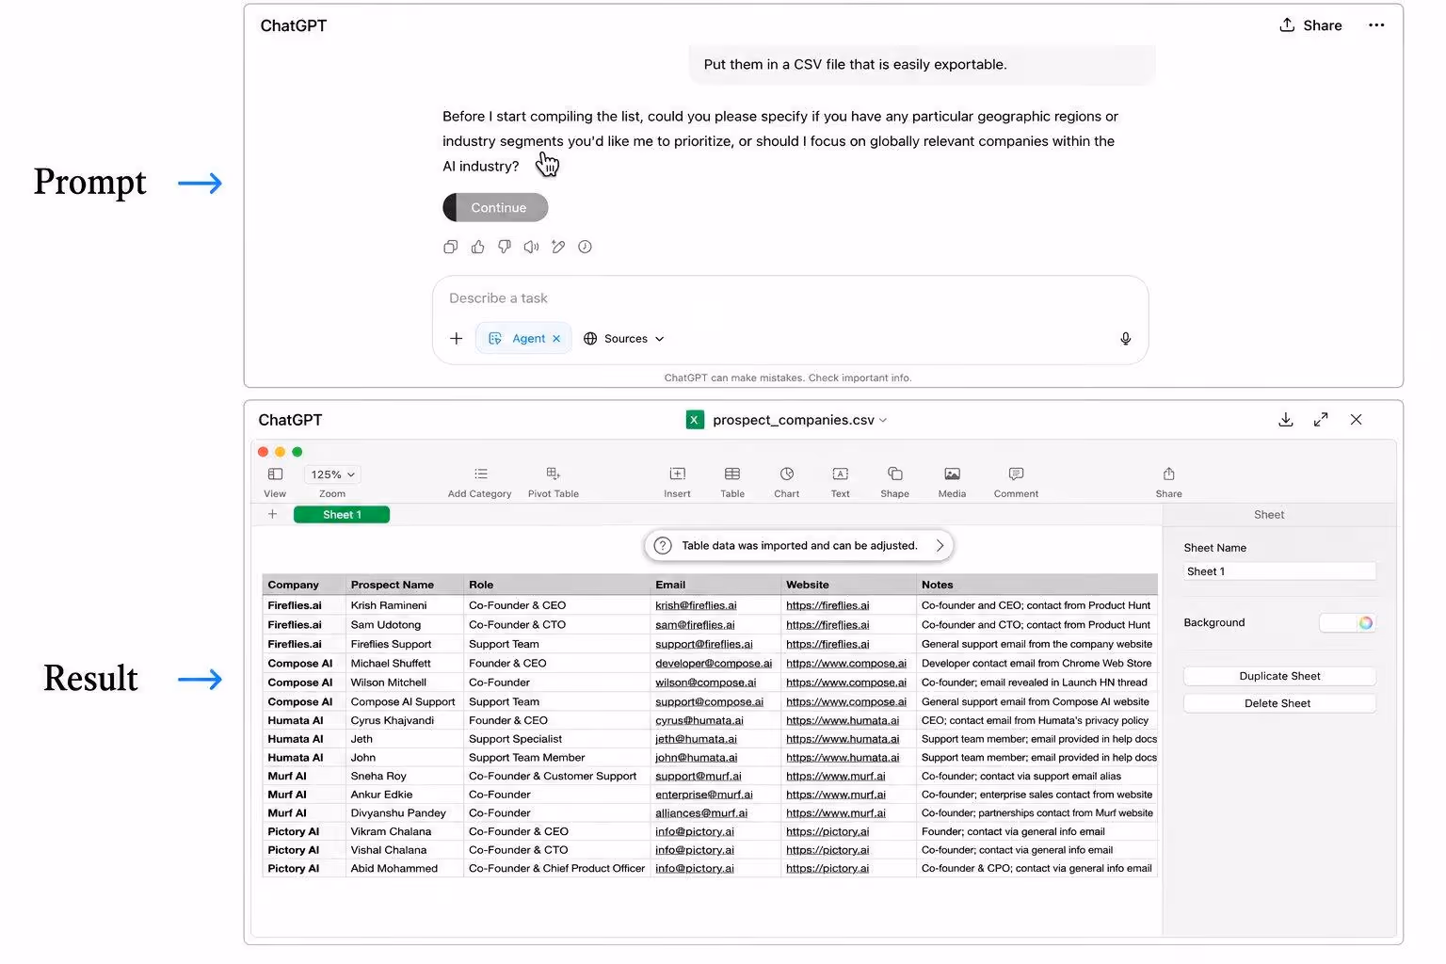The image size is (1446, 964).
Task: Select the Krish Ramineni cell
Action: 405,605
